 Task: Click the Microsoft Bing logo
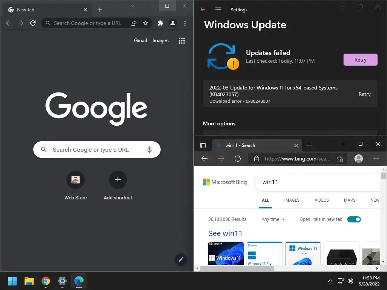(x=224, y=182)
